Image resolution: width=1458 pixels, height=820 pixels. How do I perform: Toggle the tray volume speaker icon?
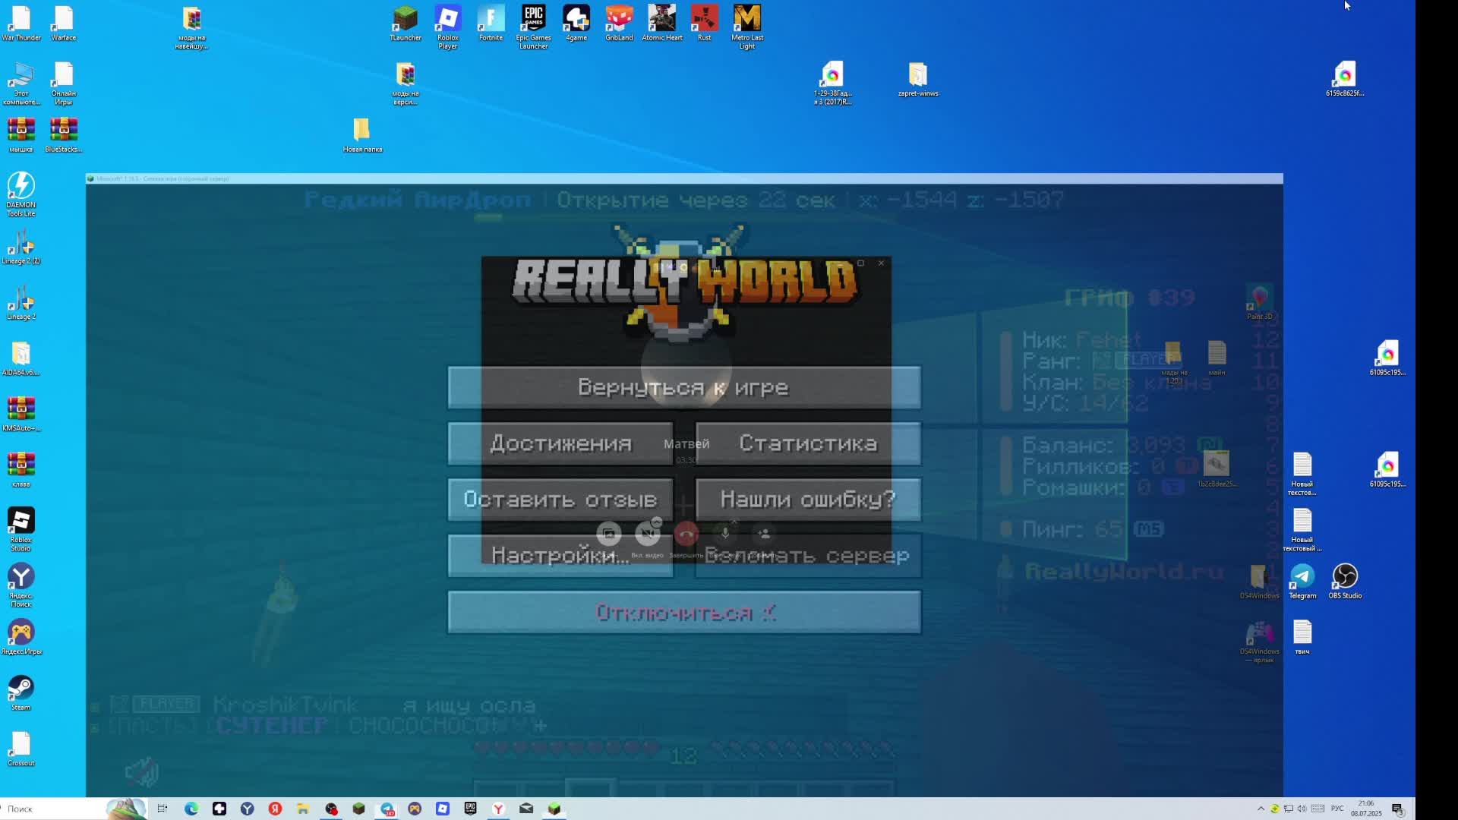[1302, 809]
